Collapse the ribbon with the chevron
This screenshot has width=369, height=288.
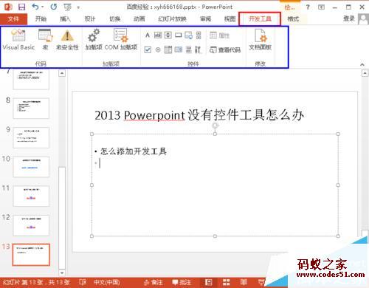point(362,64)
